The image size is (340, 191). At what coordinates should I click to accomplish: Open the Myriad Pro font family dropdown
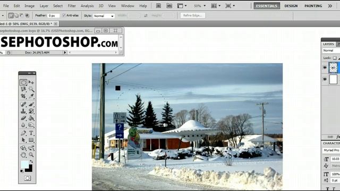[x=331, y=150]
